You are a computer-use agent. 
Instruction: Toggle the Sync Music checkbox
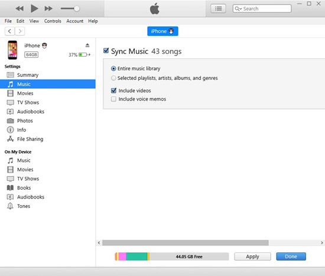(x=106, y=51)
